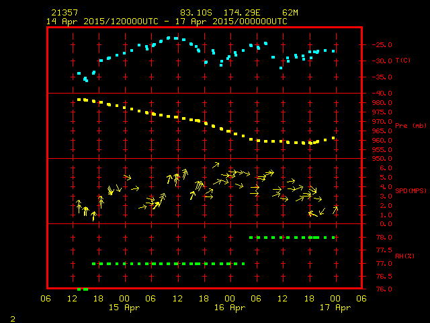The image size is (430, 323).
Task: Click the 965.0 pressure tick label
Action: (382, 131)
